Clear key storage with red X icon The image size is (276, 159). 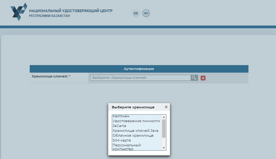point(203,78)
